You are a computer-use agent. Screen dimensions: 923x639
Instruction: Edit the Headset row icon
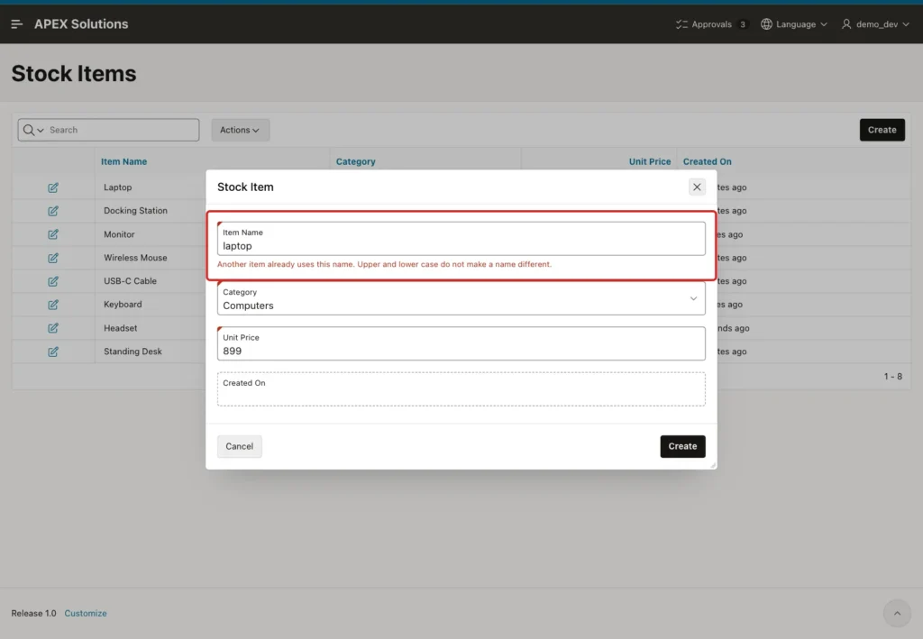53,328
